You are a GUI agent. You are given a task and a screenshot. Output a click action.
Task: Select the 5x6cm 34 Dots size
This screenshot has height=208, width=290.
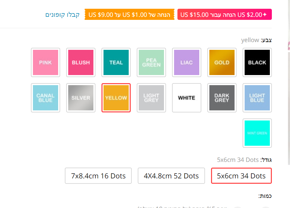tap(241, 176)
